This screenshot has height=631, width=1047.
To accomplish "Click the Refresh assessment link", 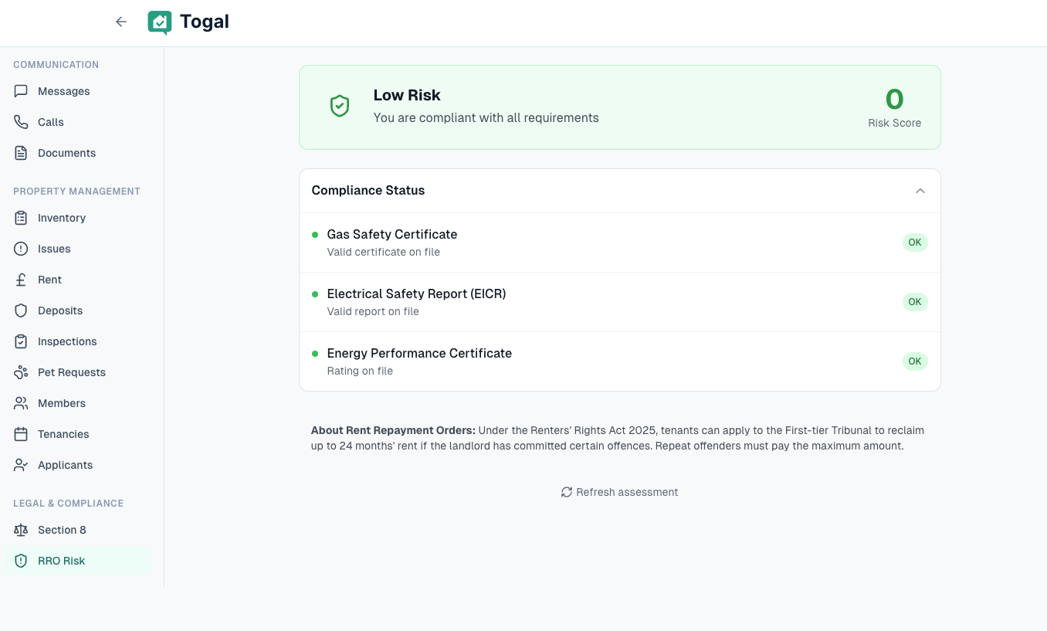I will (x=619, y=492).
